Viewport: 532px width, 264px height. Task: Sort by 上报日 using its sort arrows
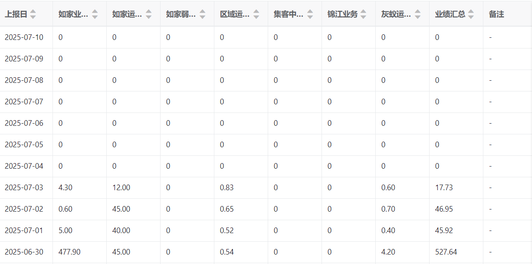click(33, 14)
